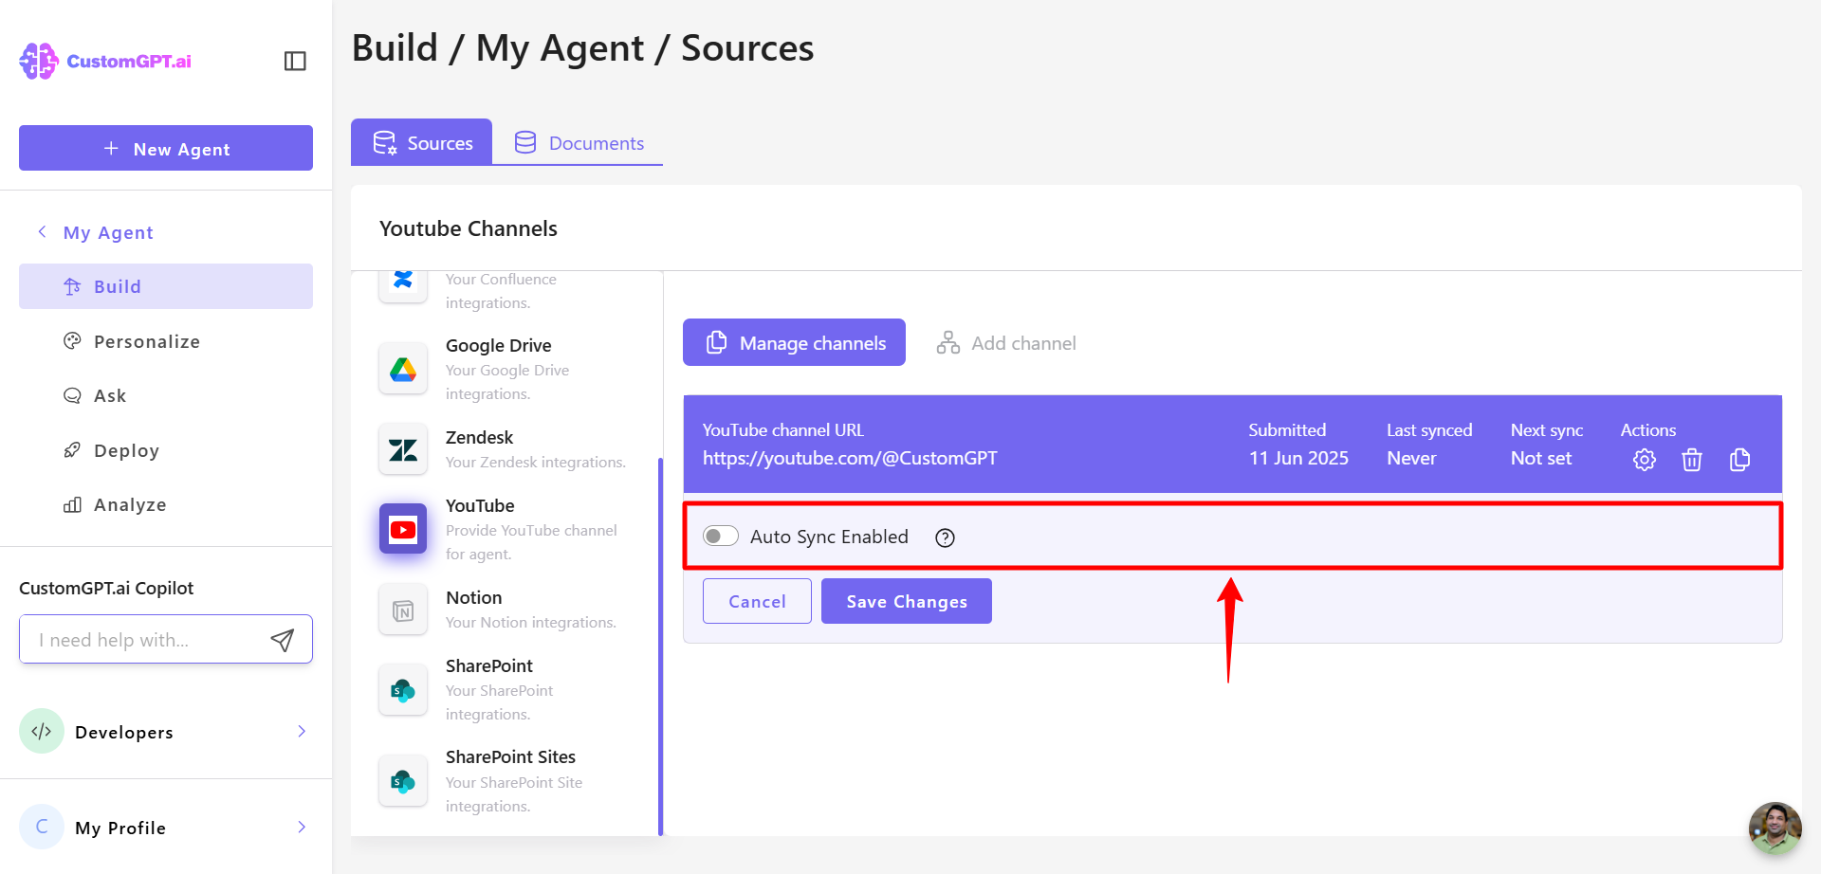Click the source list scrollbar
The image size is (1821, 874).
pyautogui.click(x=660, y=646)
